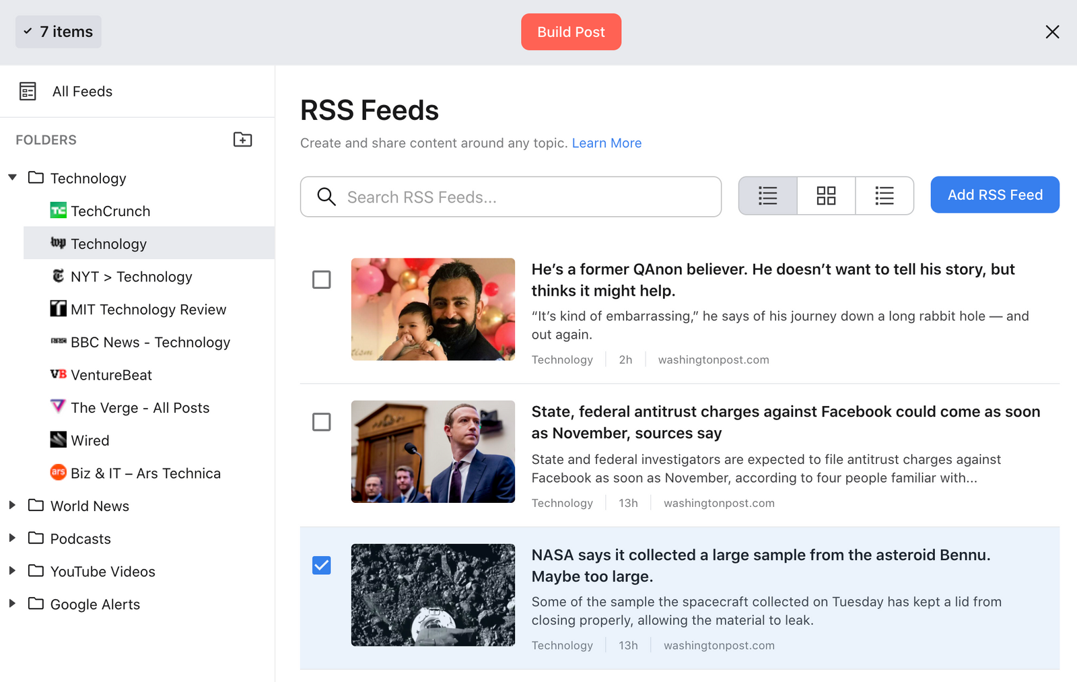
Task: Click the MIT Technology Review favicon
Action: pyautogui.click(x=59, y=308)
